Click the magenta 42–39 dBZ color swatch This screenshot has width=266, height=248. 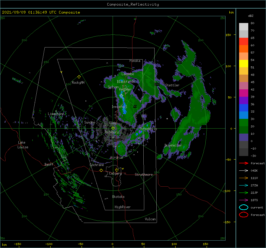pos(244,93)
